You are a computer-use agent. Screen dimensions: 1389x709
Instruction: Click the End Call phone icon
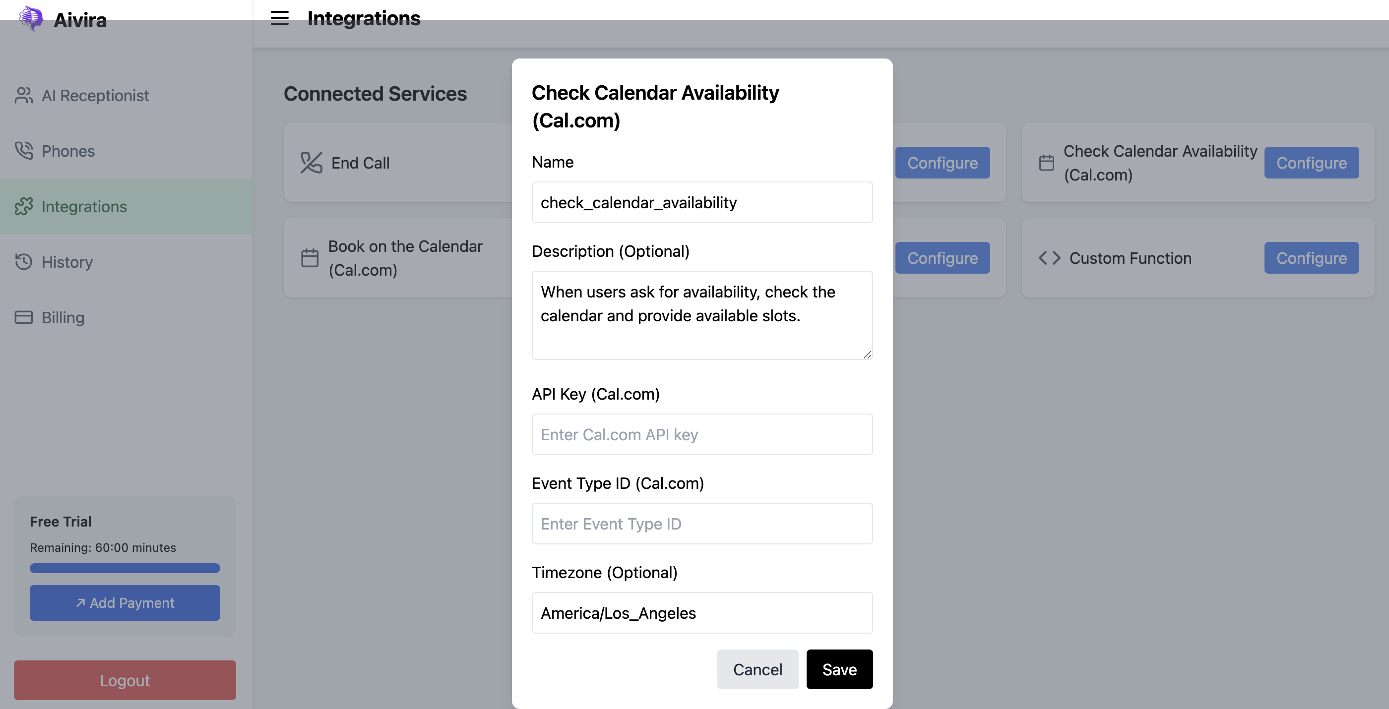(311, 163)
